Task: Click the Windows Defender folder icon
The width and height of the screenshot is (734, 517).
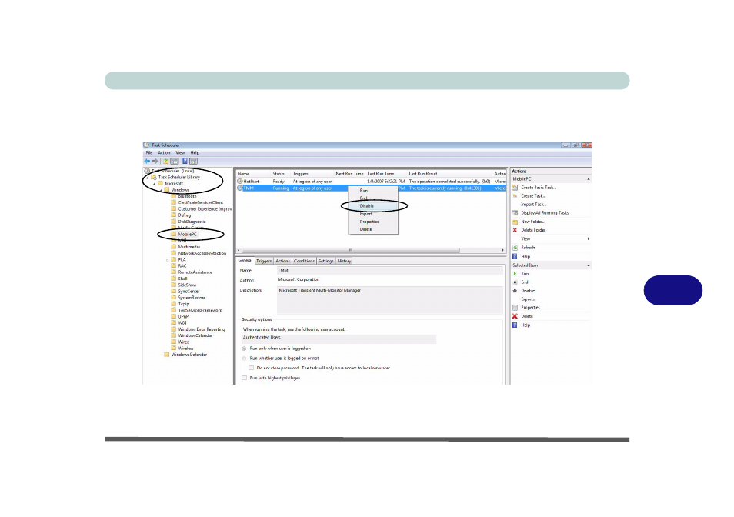Action: click(x=167, y=355)
